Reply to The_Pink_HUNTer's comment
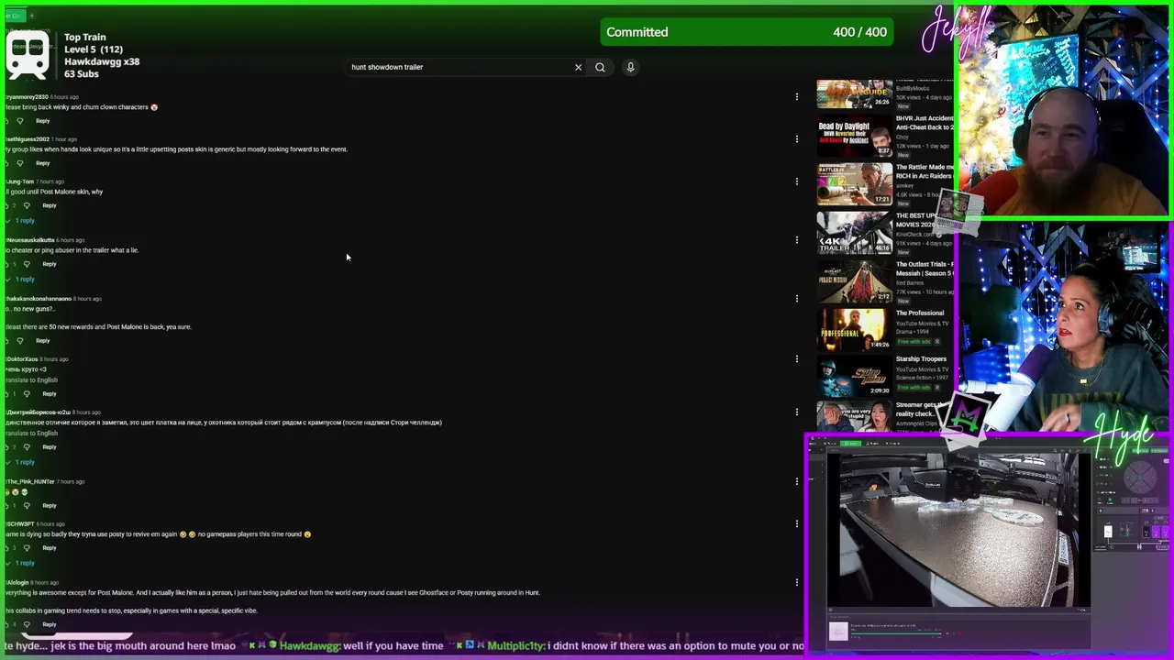The image size is (1174, 660). [x=50, y=506]
